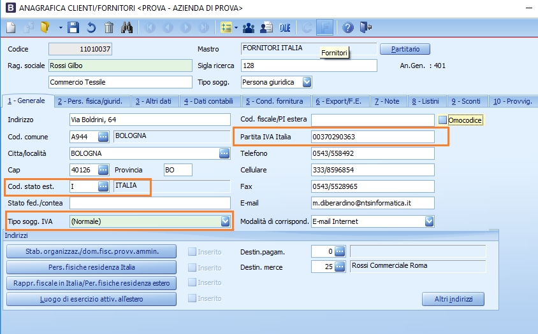Click the lookup button next to Cod. comune A944
Screen dimensions: 538x334
(x=103, y=137)
